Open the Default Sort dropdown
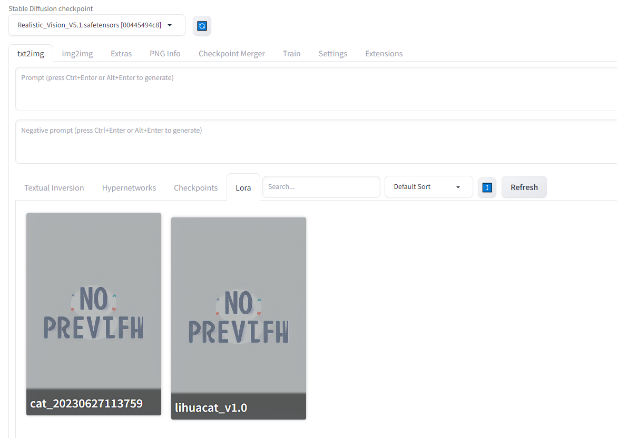 click(428, 186)
